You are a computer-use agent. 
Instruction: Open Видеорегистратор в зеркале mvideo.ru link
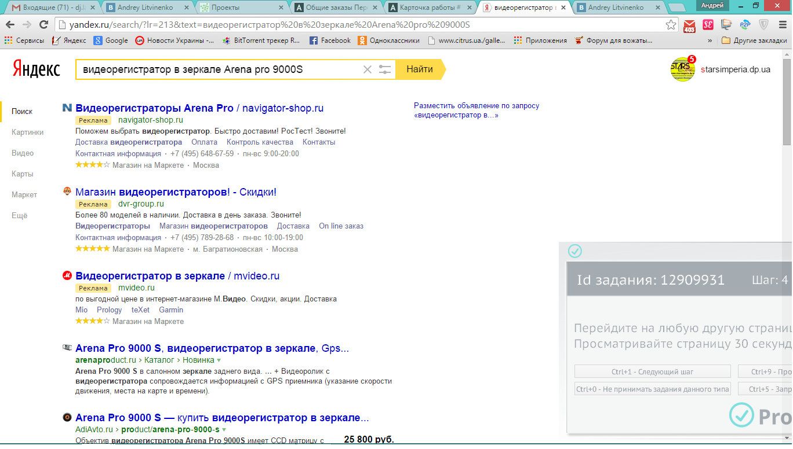[x=177, y=276]
